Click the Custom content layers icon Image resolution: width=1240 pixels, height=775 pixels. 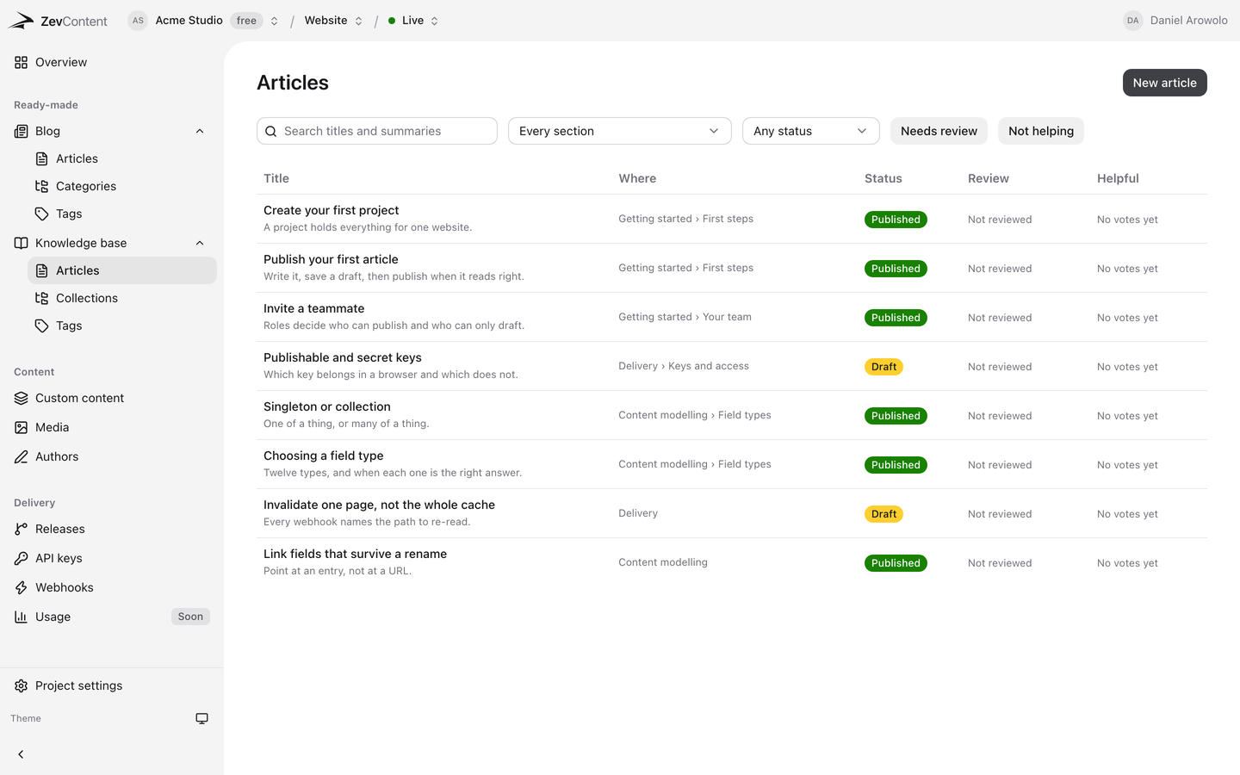click(21, 398)
